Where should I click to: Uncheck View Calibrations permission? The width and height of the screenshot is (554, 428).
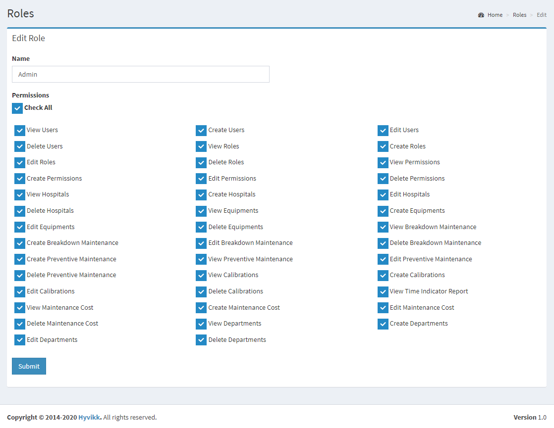coord(201,275)
